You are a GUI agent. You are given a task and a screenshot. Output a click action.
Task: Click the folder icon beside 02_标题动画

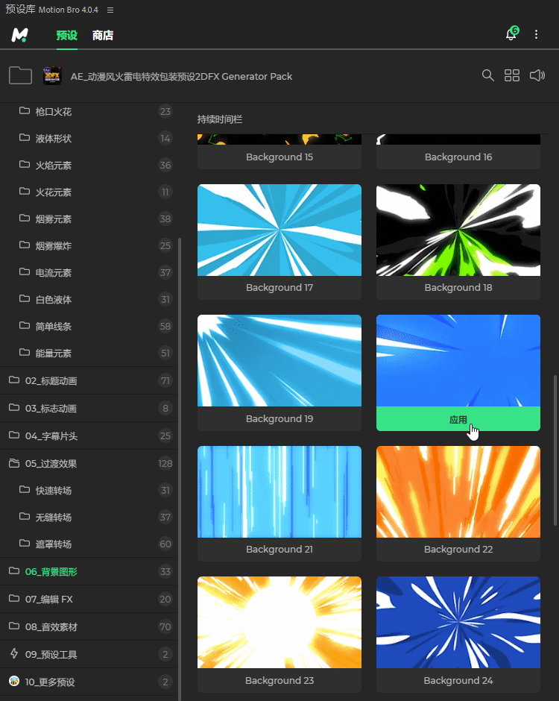[x=14, y=380]
